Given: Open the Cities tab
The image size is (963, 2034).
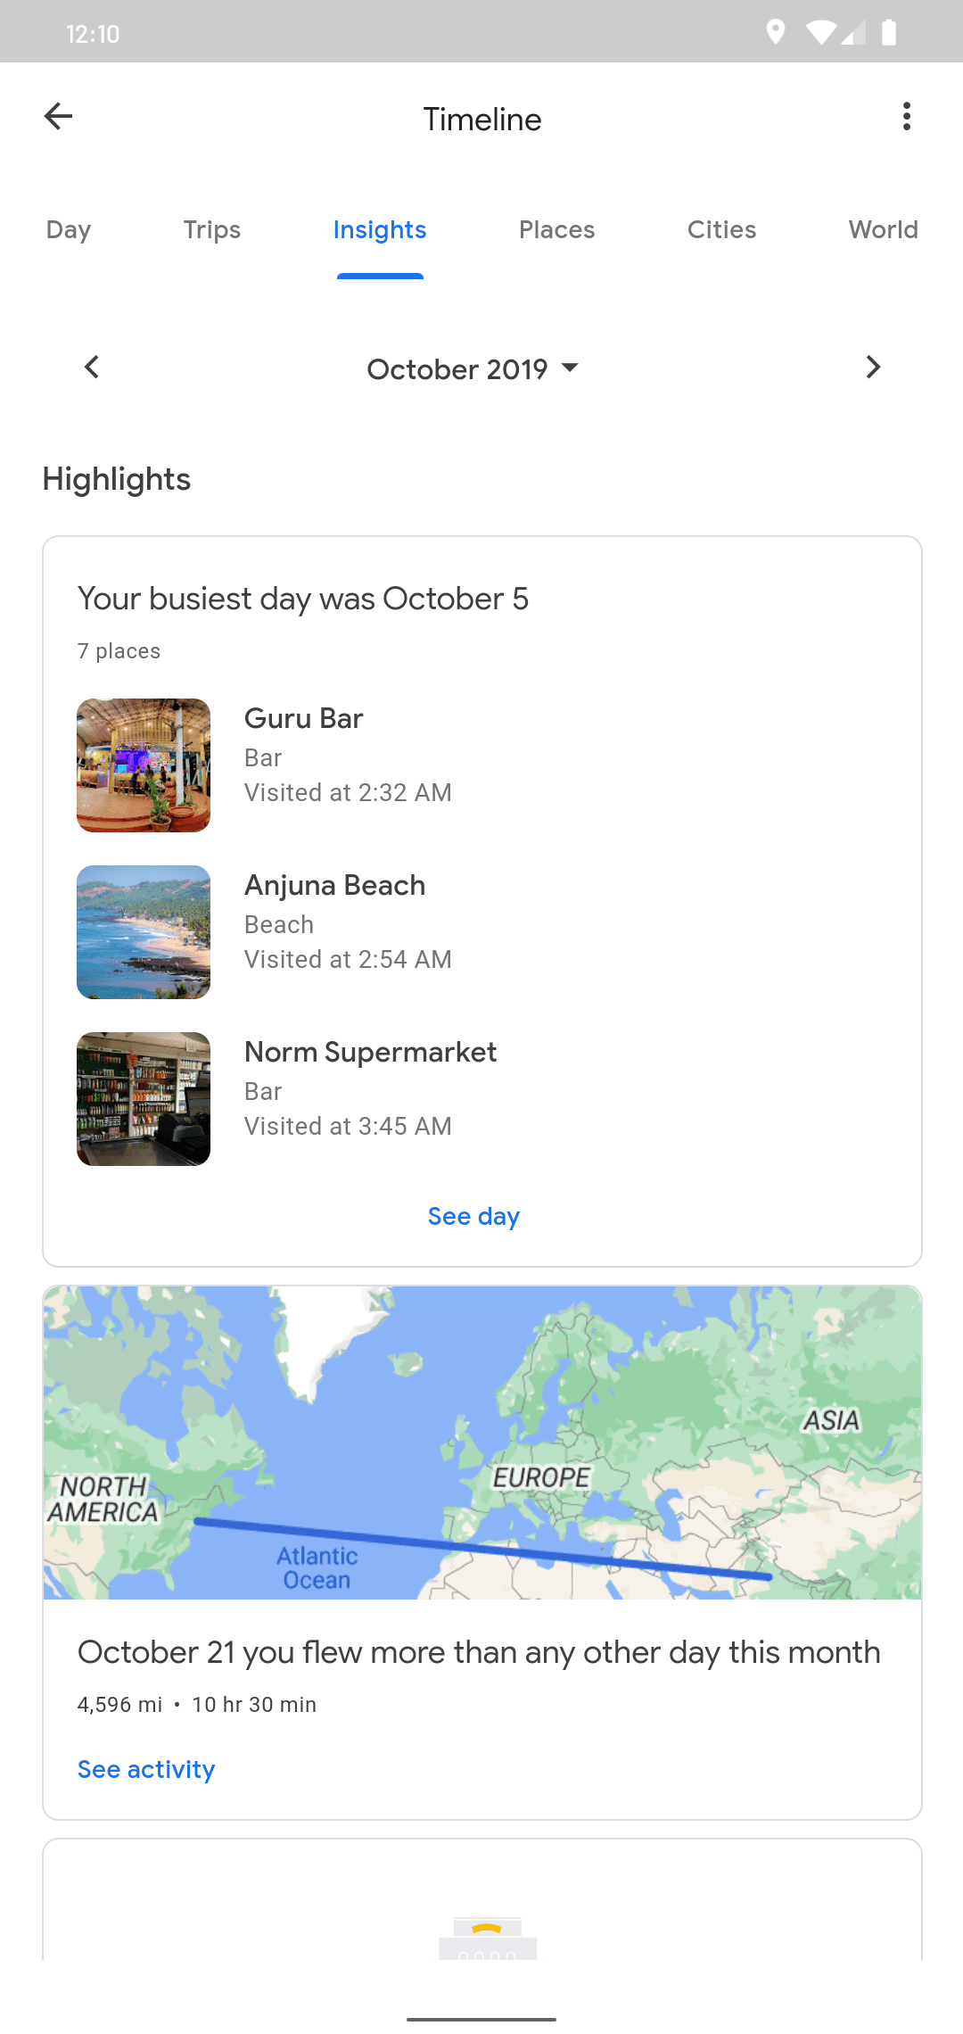Looking at the screenshot, I should 721,230.
